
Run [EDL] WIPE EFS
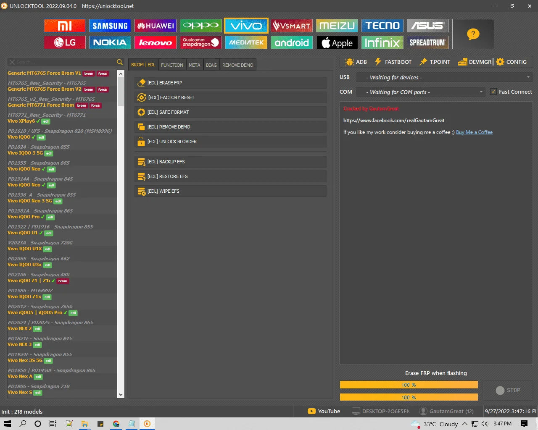coord(230,191)
